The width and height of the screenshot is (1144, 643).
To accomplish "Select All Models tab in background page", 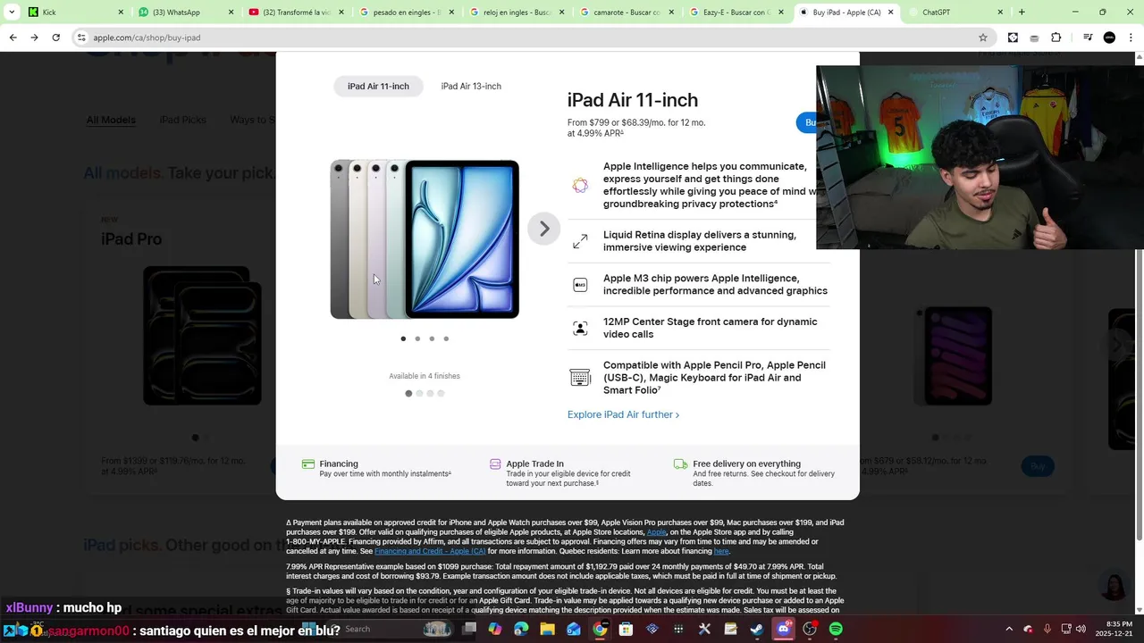I will point(111,120).
